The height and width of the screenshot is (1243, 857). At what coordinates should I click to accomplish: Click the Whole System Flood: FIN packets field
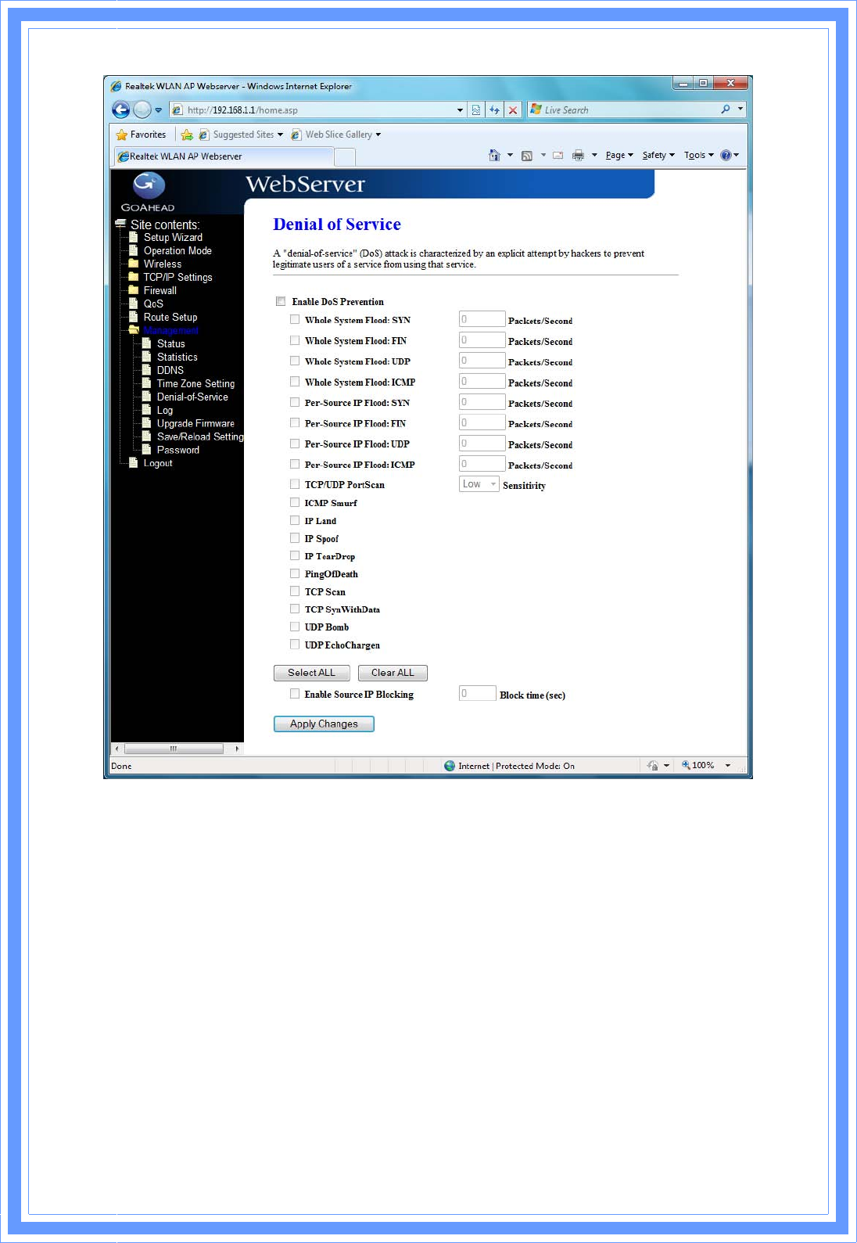point(482,339)
